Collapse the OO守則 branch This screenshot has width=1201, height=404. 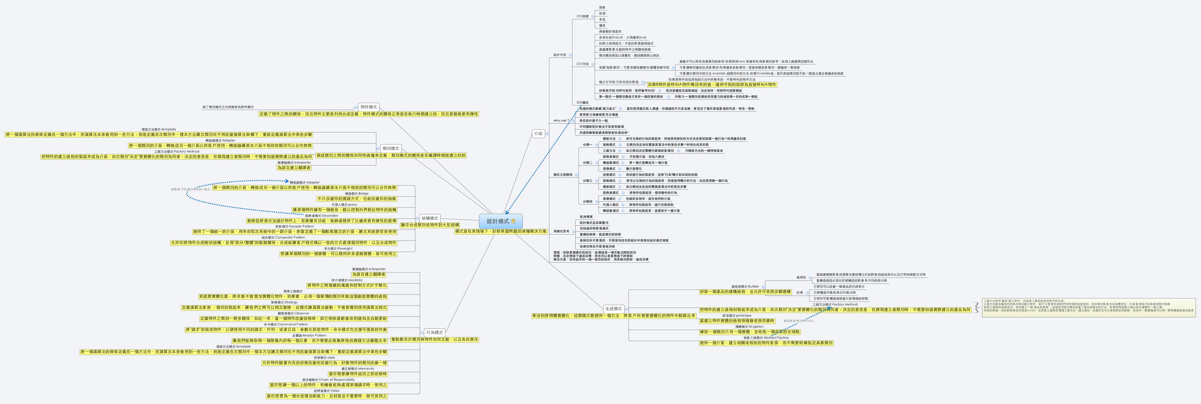(x=592, y=65)
